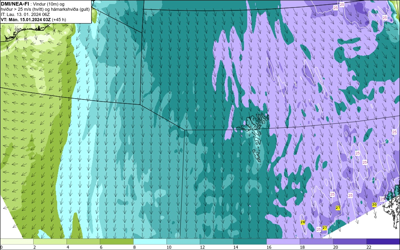Select the 2–4 m/s light green legend swatch

coord(50,242)
